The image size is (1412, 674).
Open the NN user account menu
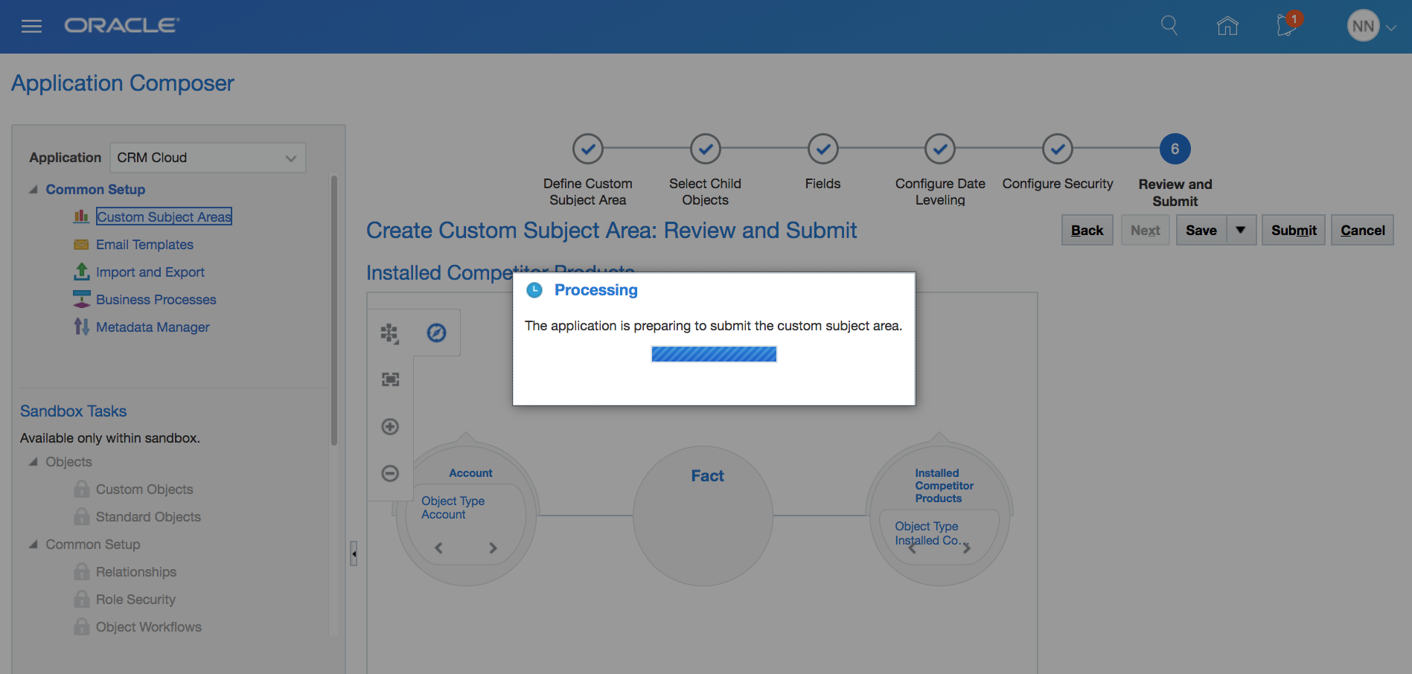coord(1370,27)
